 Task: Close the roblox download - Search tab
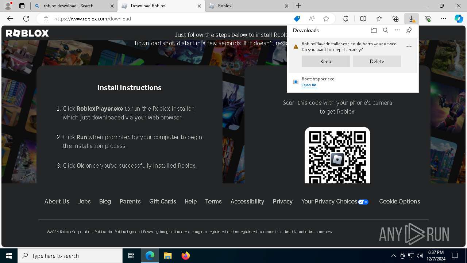coord(112,6)
